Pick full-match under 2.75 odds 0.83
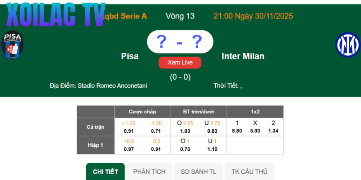This screenshot has height=180, width=361. click(213, 131)
